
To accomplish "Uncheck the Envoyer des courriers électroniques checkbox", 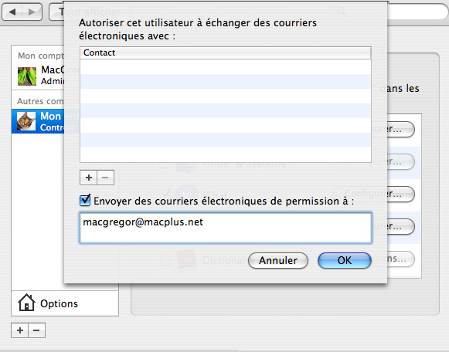I will (x=85, y=200).
